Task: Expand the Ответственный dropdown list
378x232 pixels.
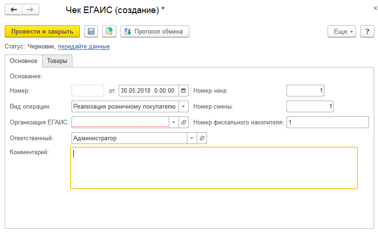Action: 192,138
